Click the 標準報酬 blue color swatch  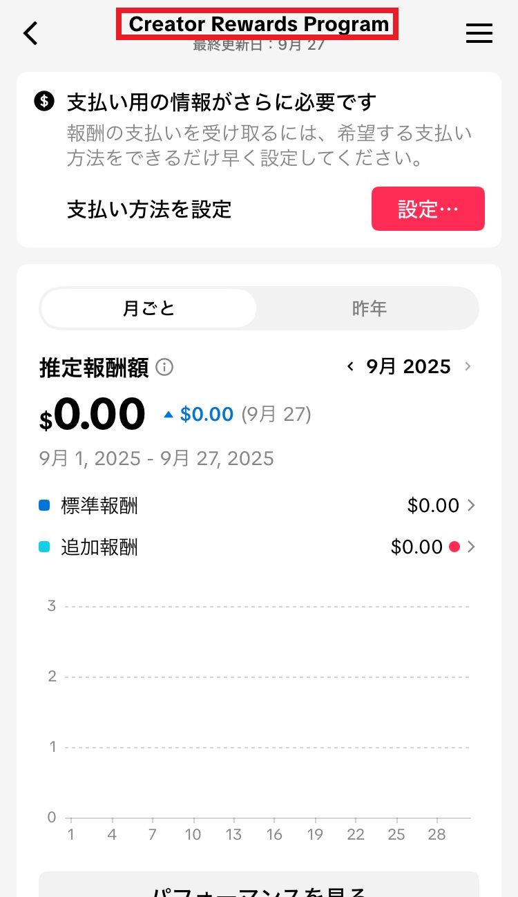coord(45,506)
